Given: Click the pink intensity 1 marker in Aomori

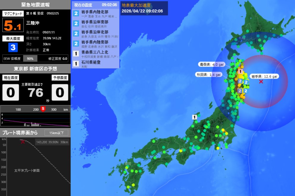Looking at the screenshot, I should tap(240, 71).
